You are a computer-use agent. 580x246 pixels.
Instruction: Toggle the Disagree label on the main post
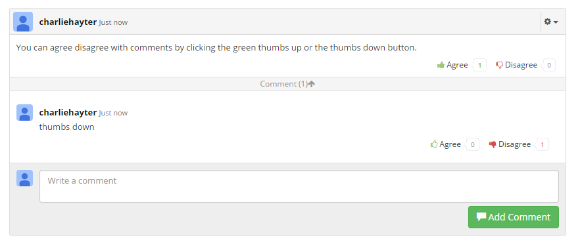pos(521,65)
